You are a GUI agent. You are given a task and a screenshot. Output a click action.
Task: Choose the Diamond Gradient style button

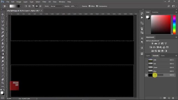(40, 6)
